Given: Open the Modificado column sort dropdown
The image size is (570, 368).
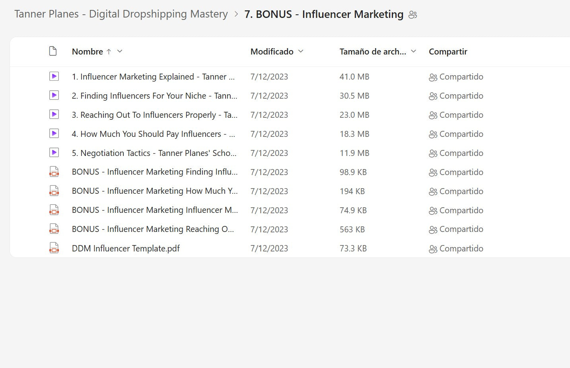Looking at the screenshot, I should click(x=301, y=51).
